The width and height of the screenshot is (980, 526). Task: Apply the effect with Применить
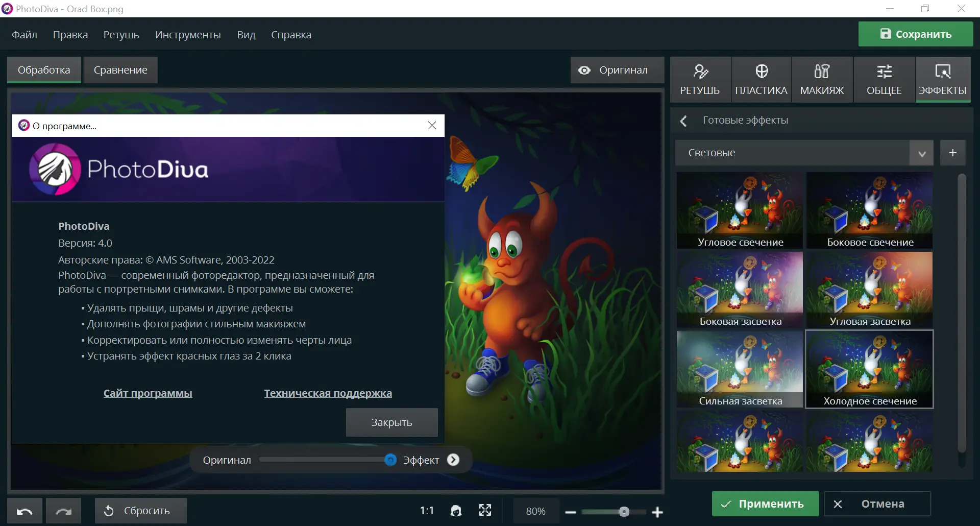pos(765,504)
